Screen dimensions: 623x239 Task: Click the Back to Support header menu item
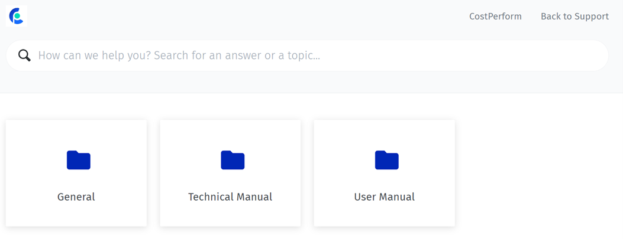pos(574,17)
